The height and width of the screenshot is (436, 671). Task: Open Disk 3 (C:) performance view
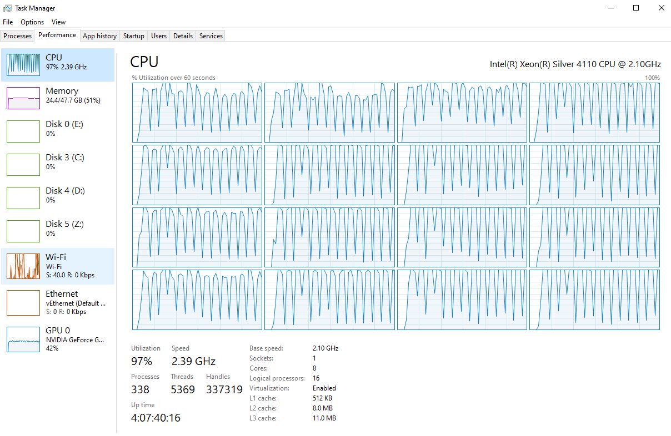(x=58, y=162)
